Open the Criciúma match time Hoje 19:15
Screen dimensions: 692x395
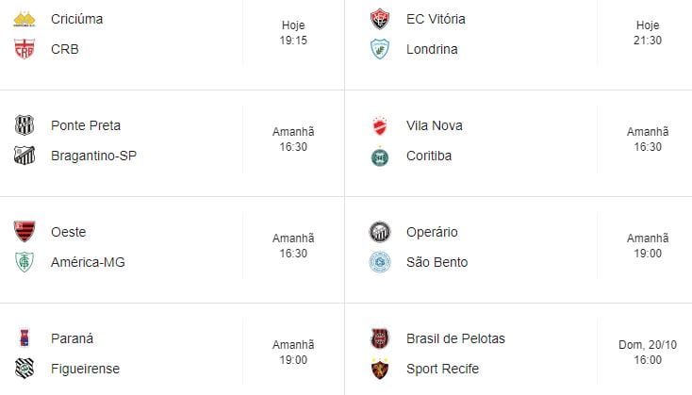[x=293, y=33]
